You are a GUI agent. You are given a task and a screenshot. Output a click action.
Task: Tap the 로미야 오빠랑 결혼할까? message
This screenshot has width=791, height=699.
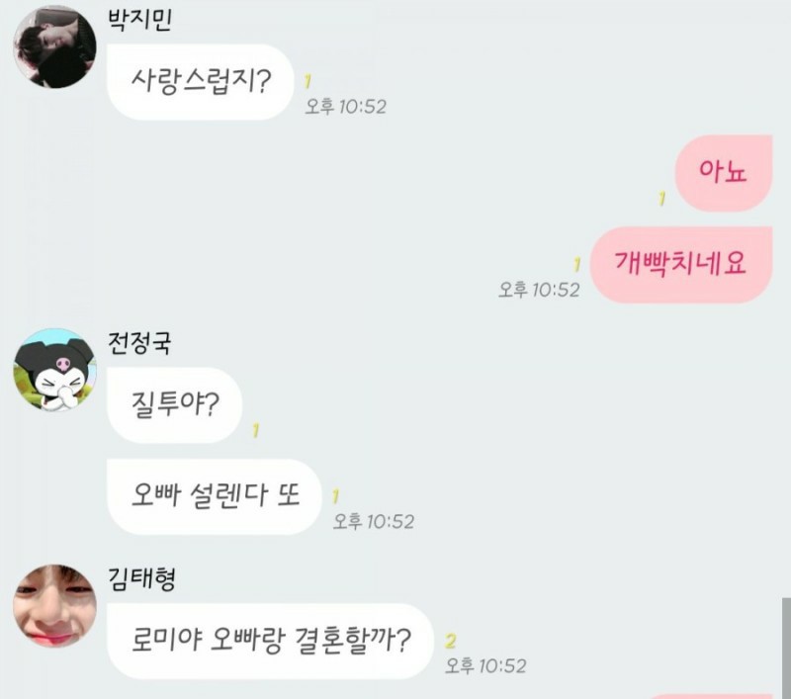point(270,641)
